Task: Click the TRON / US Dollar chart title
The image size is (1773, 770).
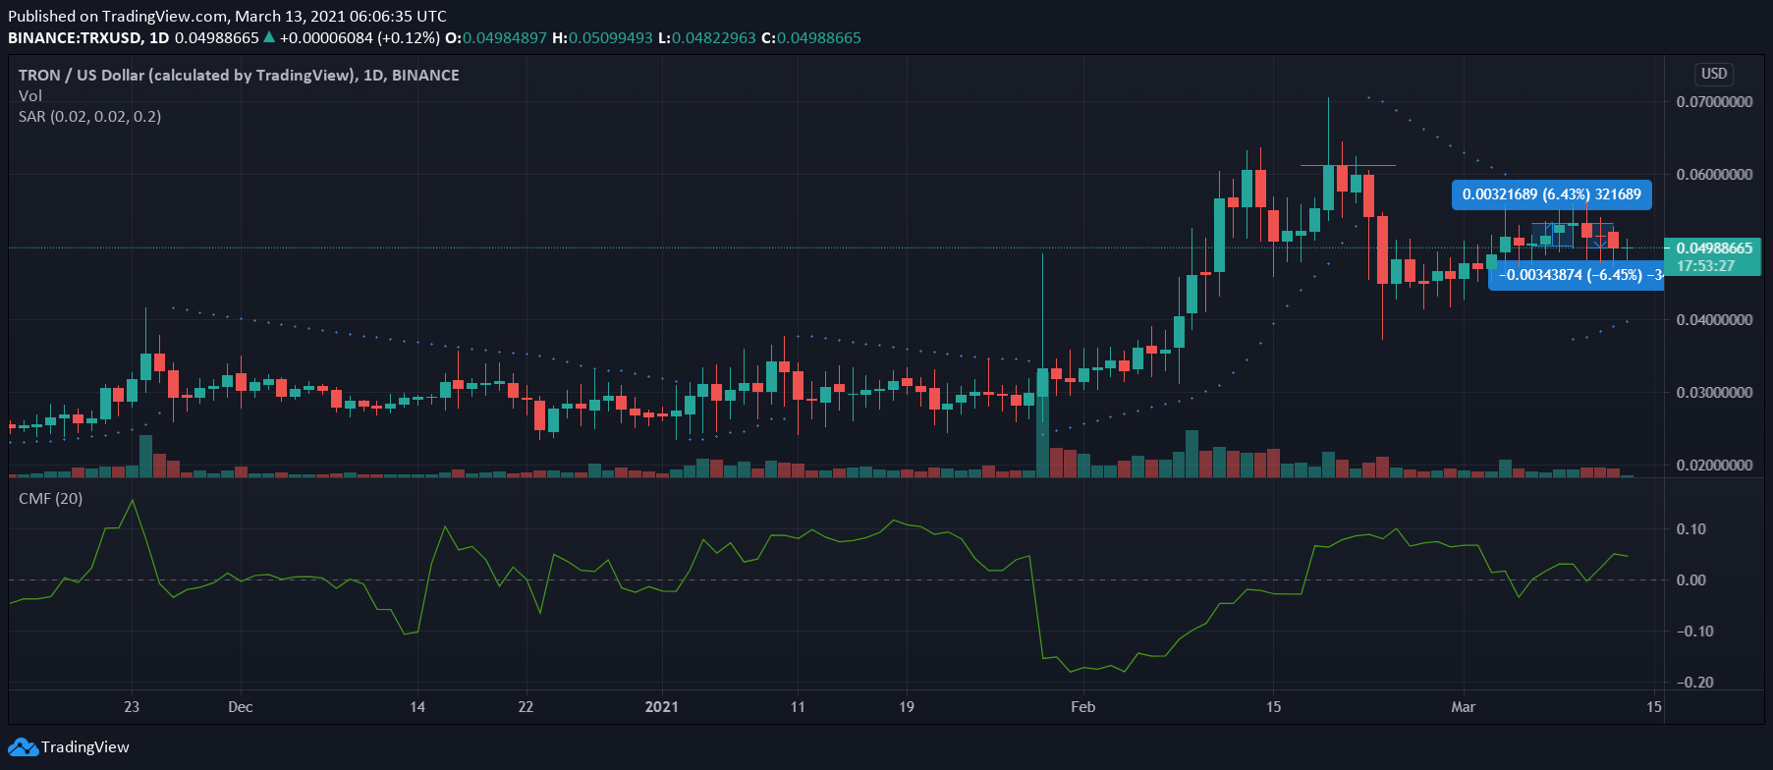Action: (239, 75)
